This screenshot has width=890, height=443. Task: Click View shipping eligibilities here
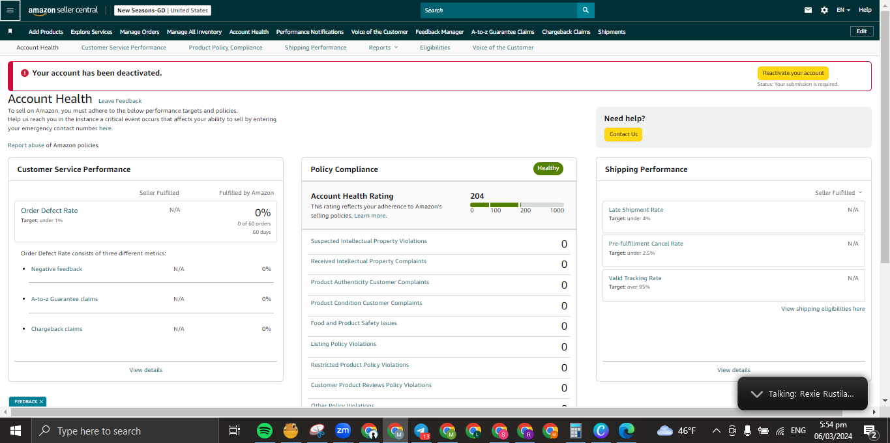[x=823, y=309]
